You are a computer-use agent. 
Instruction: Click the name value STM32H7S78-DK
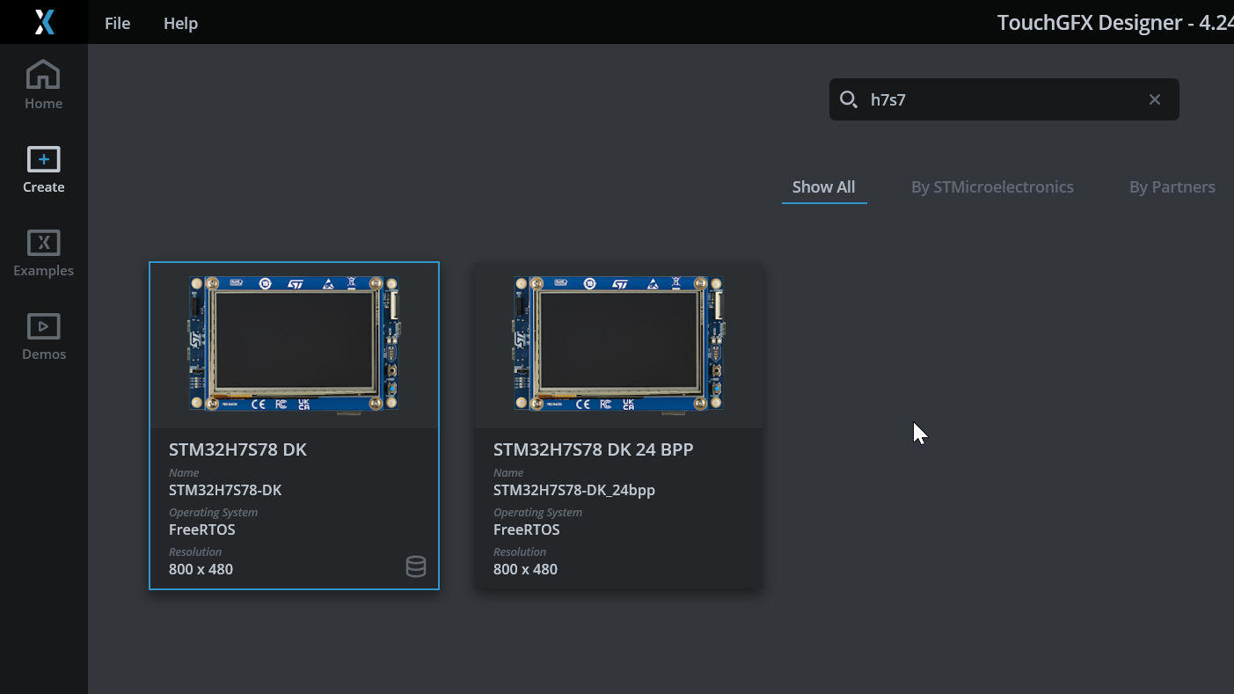pos(225,490)
